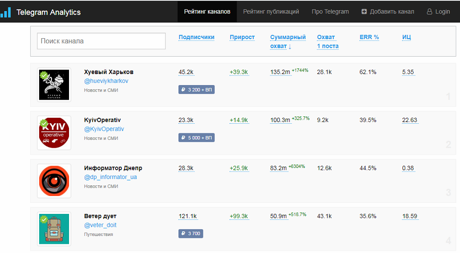Click inside the Поиск канала search field

tap(101, 41)
